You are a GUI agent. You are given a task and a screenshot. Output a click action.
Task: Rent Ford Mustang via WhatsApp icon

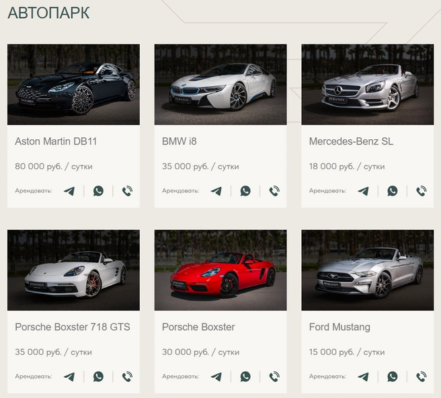click(393, 376)
